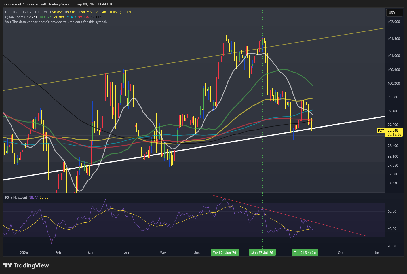Click the Apr label on time axis
This screenshot has width=407, height=274.
click(x=127, y=253)
